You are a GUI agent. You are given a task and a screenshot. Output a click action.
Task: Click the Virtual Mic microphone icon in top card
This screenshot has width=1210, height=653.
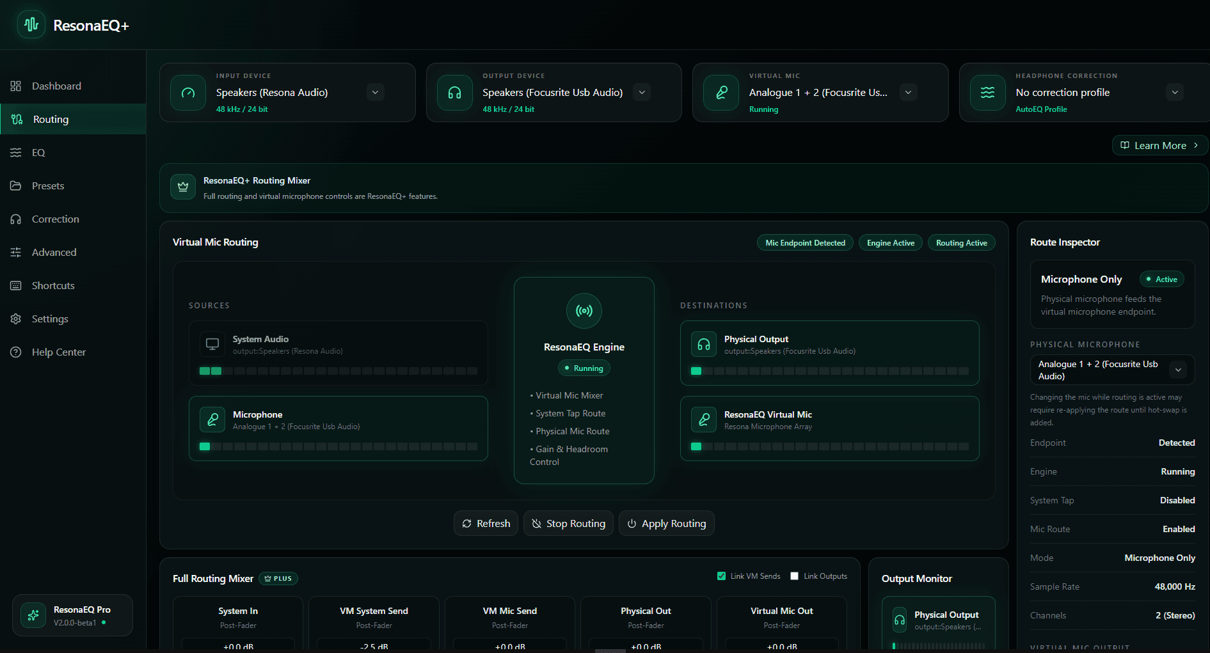coord(721,93)
